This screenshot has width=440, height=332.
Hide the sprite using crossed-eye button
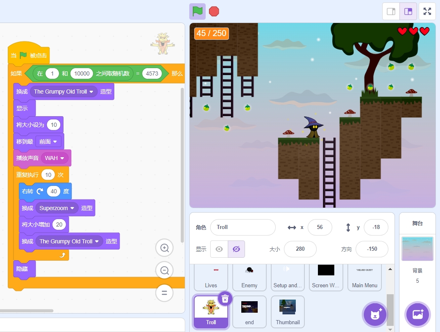pos(236,249)
